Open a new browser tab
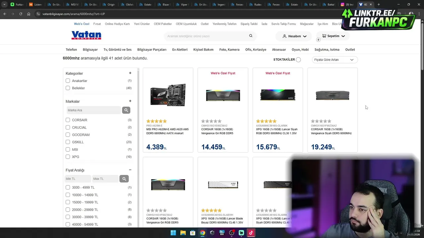 click(x=379, y=5)
